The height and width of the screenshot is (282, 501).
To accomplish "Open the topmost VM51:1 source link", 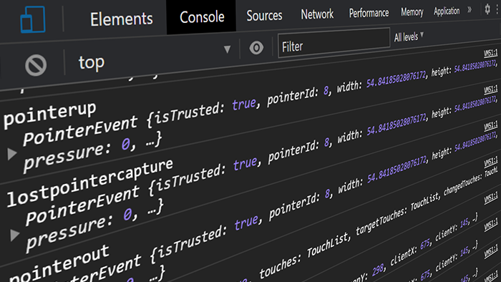I will (x=490, y=53).
